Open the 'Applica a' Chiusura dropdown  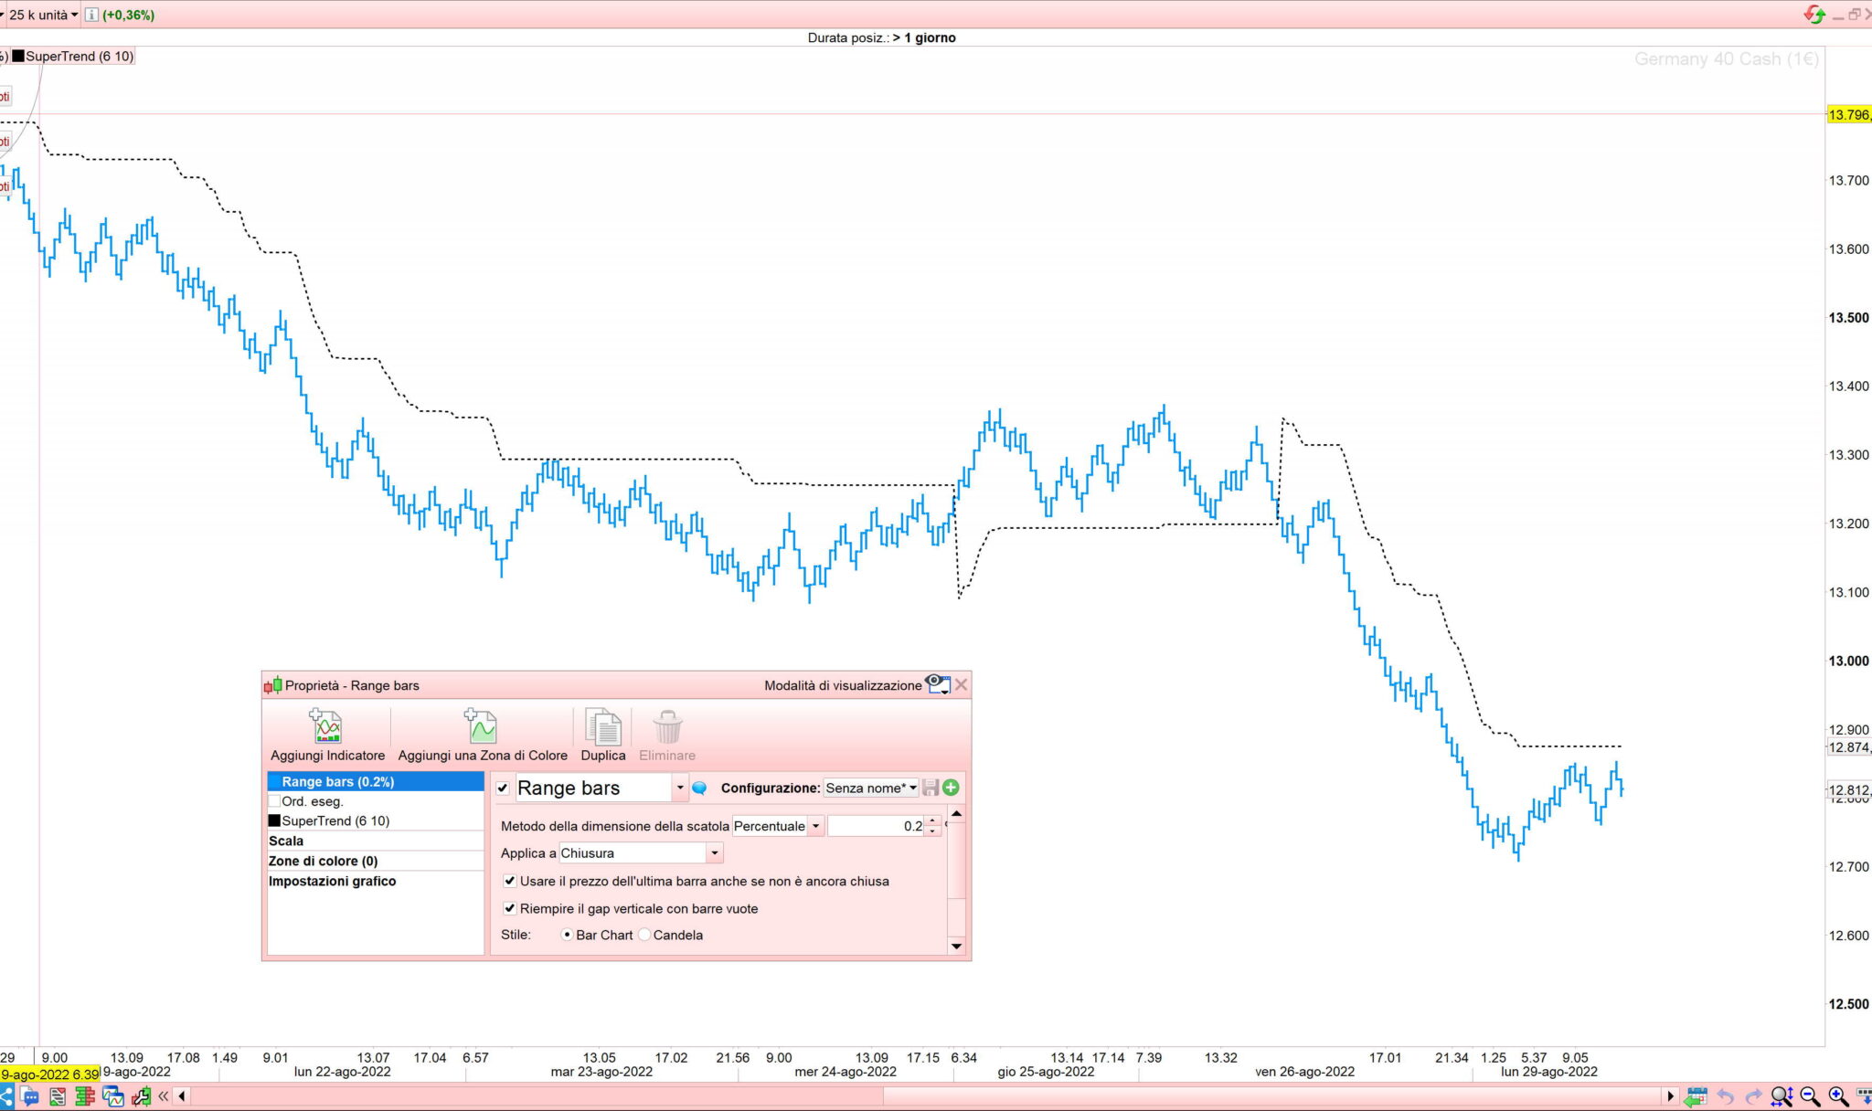714,853
